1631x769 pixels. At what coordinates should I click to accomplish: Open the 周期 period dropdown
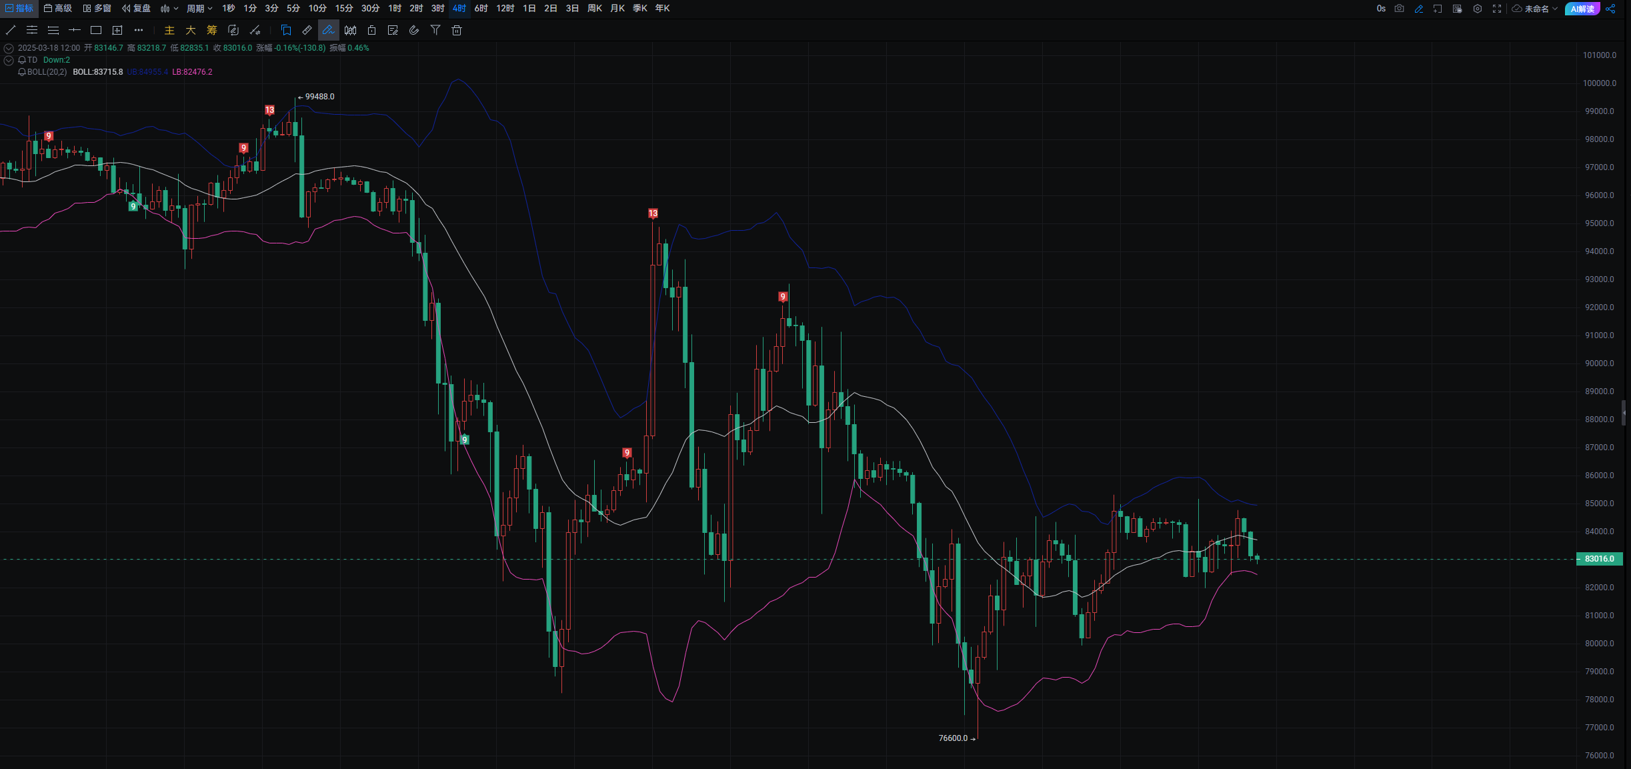199,9
